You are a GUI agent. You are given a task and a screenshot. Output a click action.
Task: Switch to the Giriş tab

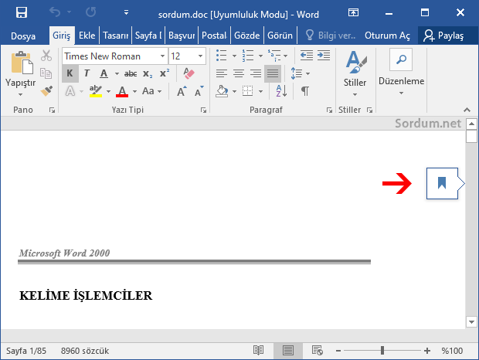[61, 36]
